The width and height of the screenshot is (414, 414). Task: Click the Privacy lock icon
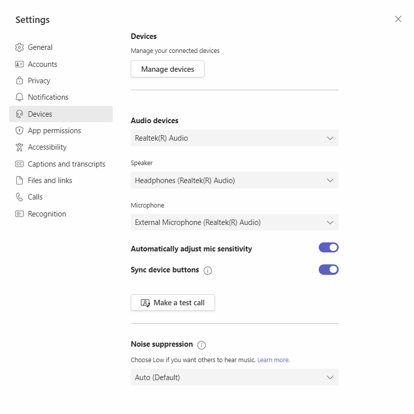coord(19,80)
